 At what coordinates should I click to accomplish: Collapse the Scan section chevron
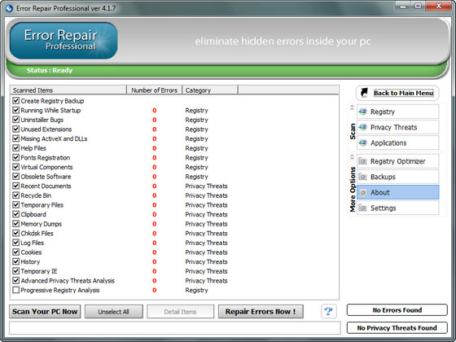pos(352,107)
